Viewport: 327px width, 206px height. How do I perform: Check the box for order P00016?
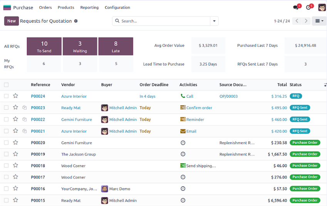[6, 189]
